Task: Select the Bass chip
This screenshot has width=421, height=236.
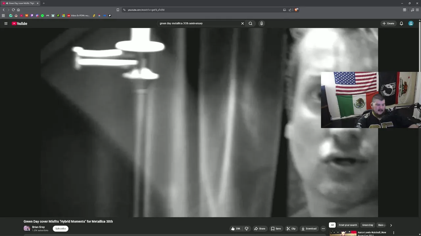Action: (x=381, y=225)
